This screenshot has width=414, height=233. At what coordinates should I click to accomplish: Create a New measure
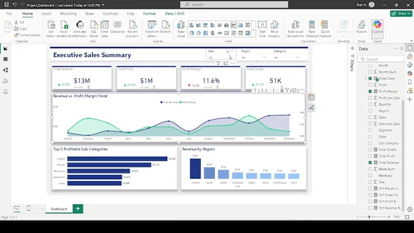[x=312, y=25]
